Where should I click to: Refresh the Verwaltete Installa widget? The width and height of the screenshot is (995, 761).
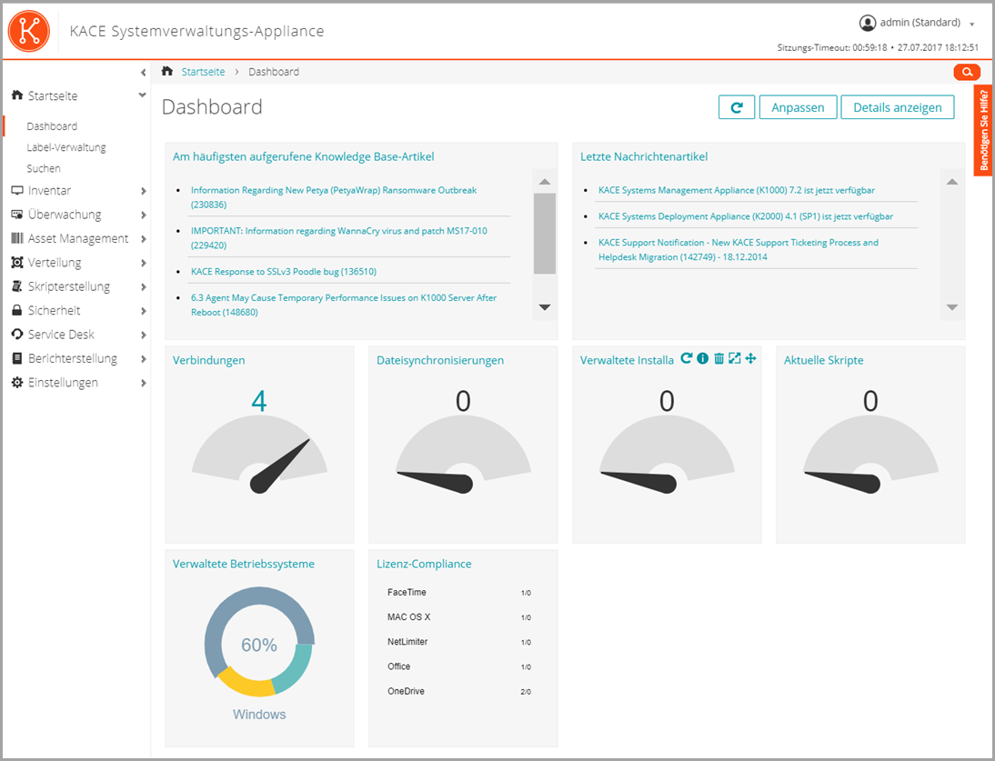[x=687, y=358]
